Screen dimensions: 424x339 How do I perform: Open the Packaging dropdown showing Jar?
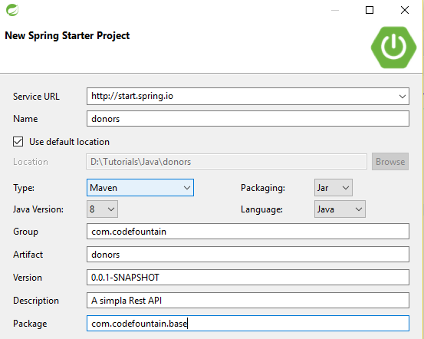coord(333,187)
